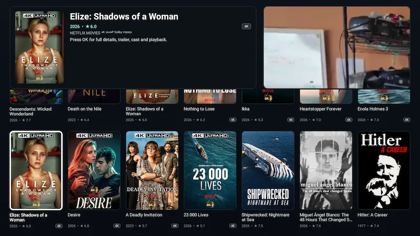
Task: Select Descendants: Wicked Wonderland partial poster
Action: pyautogui.click(x=36, y=96)
